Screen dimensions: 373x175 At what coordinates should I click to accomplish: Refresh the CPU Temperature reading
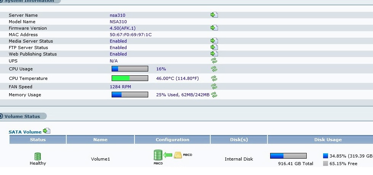coord(214,78)
